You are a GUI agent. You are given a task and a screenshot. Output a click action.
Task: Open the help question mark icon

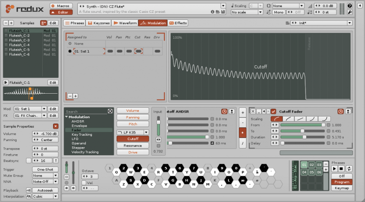350,6
